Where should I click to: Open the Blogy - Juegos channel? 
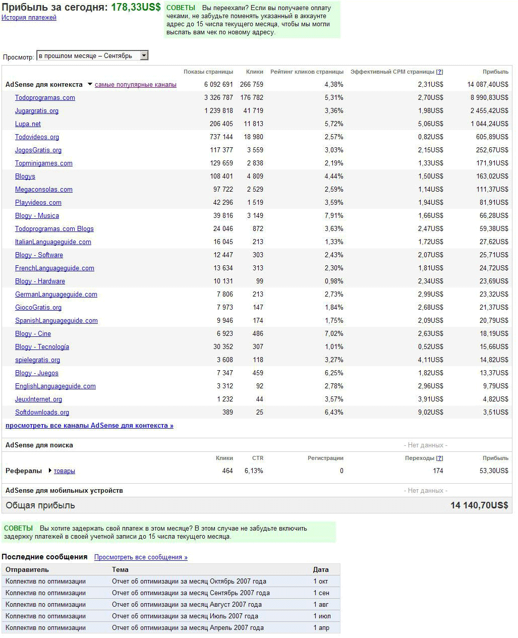[37, 373]
